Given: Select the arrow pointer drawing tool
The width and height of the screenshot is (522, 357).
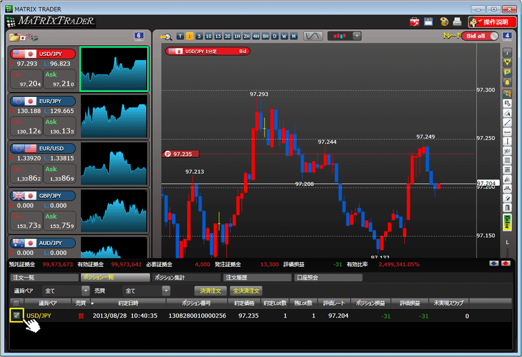Looking at the screenshot, I should [507, 104].
